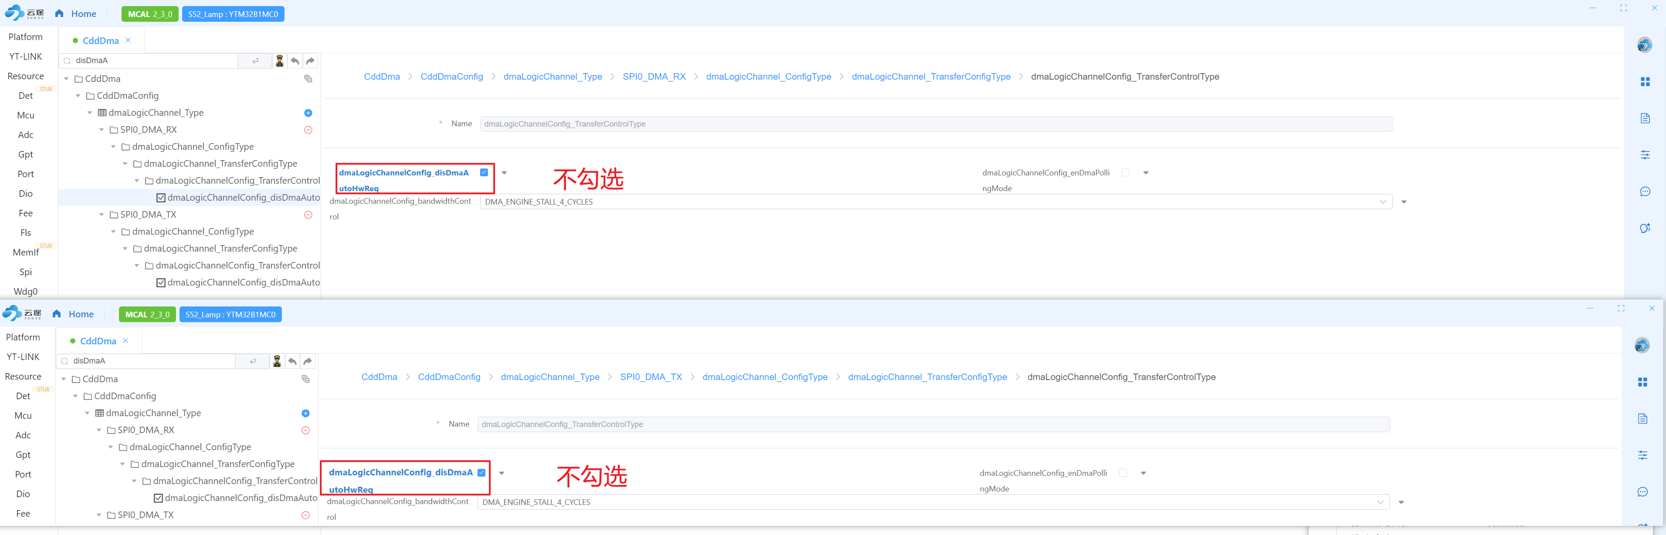Image resolution: width=1666 pixels, height=535 pixels.
Task: Open Adc module in bottom window sidebar
Action: click(23, 435)
